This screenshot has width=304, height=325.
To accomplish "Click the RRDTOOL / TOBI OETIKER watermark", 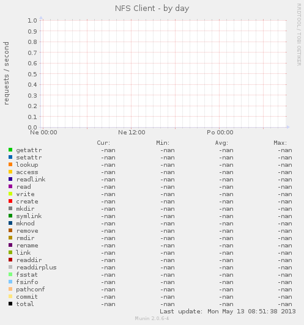I will click(x=299, y=35).
